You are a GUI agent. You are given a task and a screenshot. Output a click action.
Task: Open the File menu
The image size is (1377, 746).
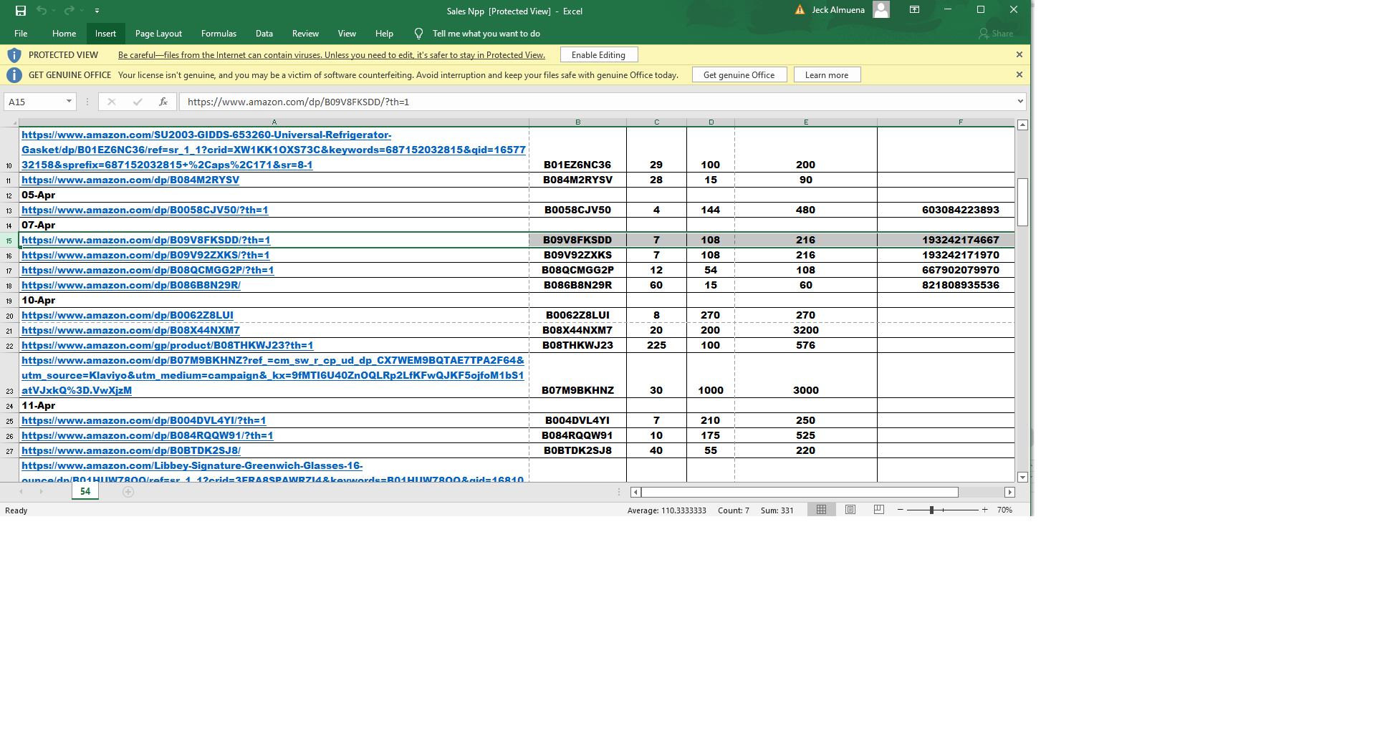21,34
